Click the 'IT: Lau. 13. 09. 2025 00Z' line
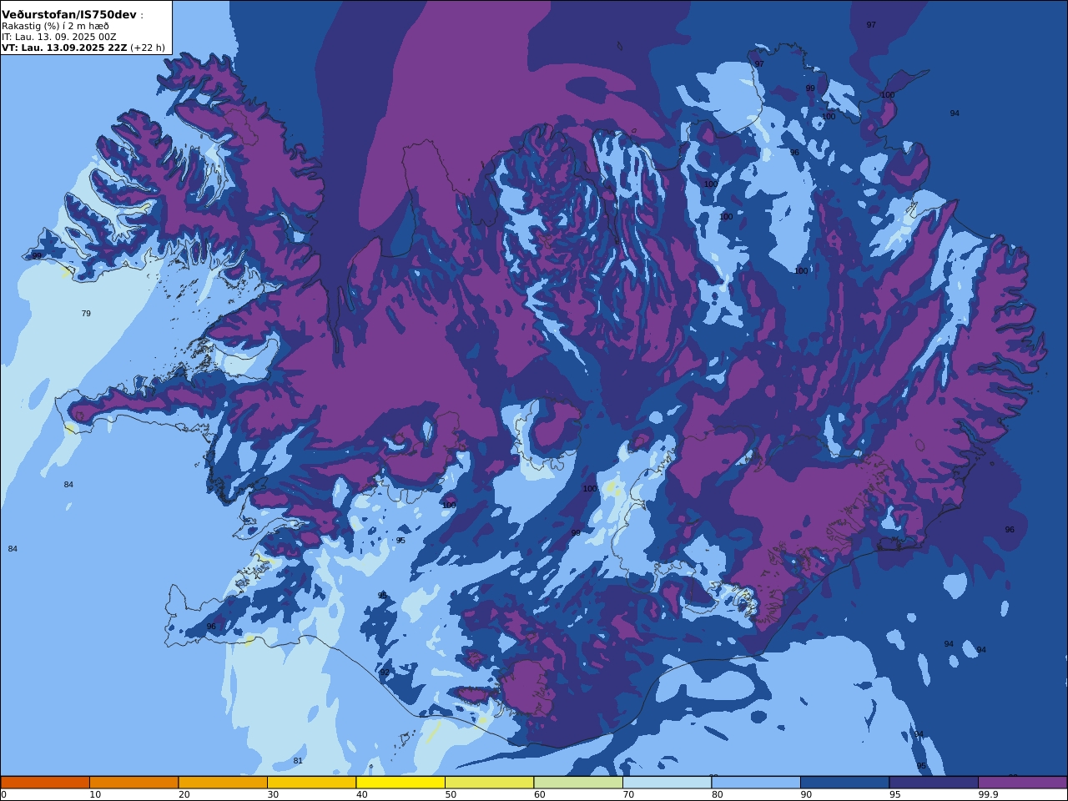The height and width of the screenshot is (801, 1068). 59,37
